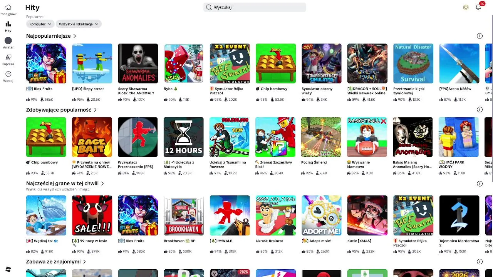This screenshot has height=277, width=493.
Task: Click the Tajemnica Morderstwa 2 title text
Action: [x=459, y=243]
